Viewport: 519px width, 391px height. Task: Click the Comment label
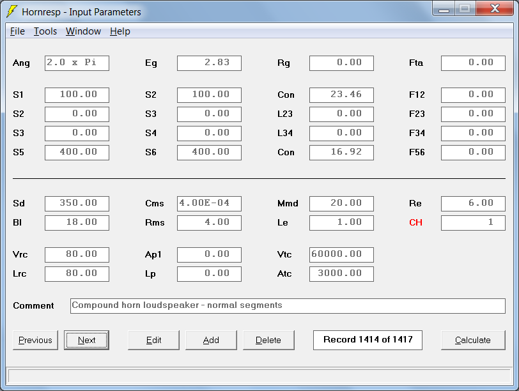[x=33, y=305]
